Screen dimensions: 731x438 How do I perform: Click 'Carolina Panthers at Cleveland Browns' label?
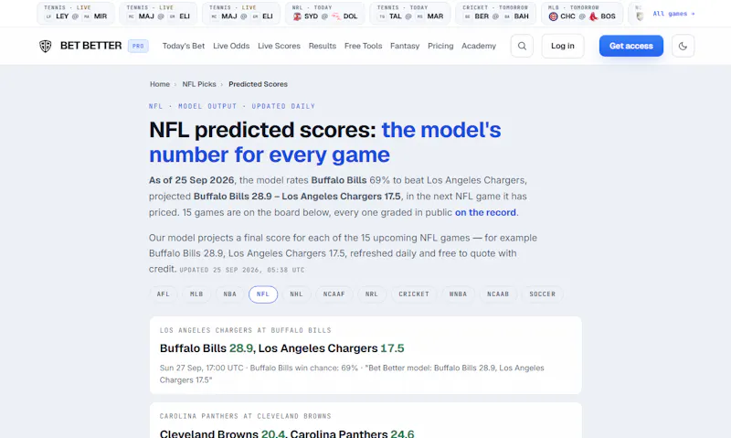point(245,416)
